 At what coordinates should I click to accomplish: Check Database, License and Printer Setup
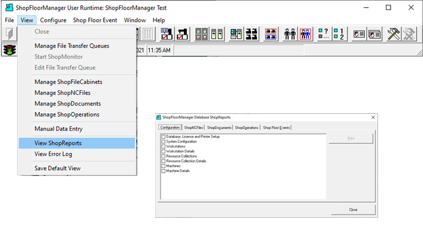[163, 137]
